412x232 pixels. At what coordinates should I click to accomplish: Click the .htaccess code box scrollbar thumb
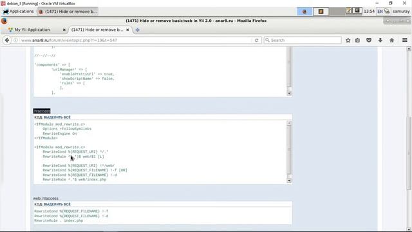289,150
